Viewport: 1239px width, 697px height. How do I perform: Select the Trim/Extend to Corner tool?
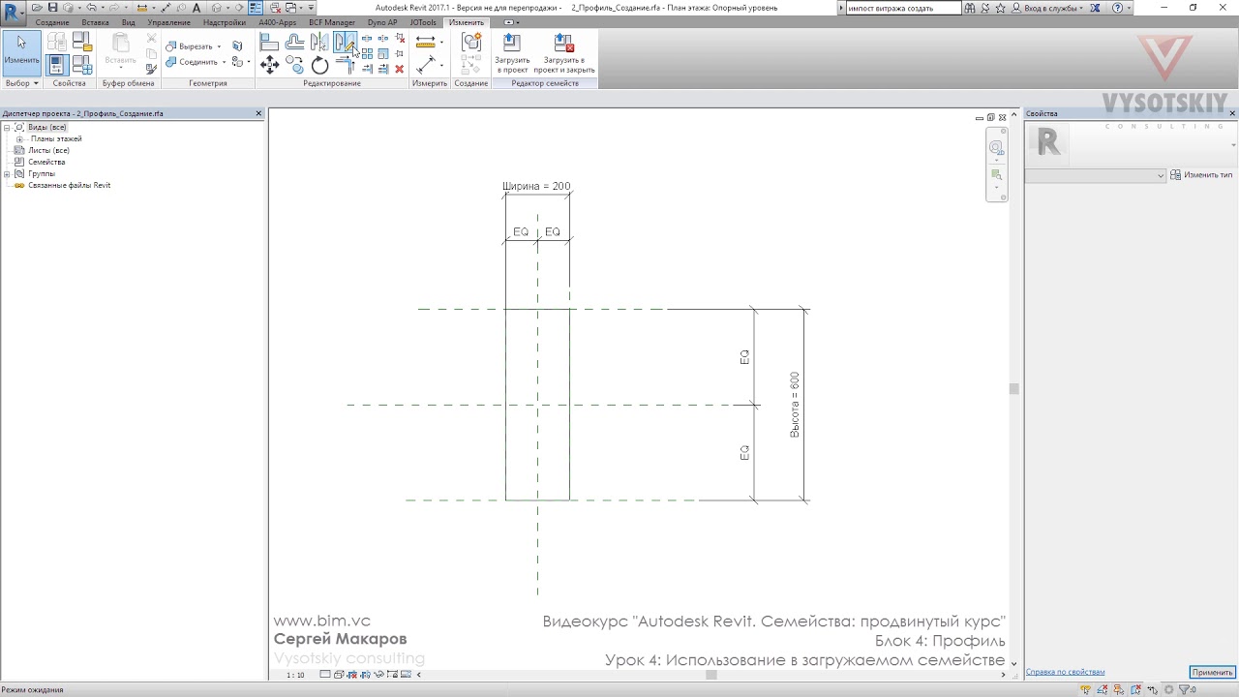pyautogui.click(x=345, y=66)
